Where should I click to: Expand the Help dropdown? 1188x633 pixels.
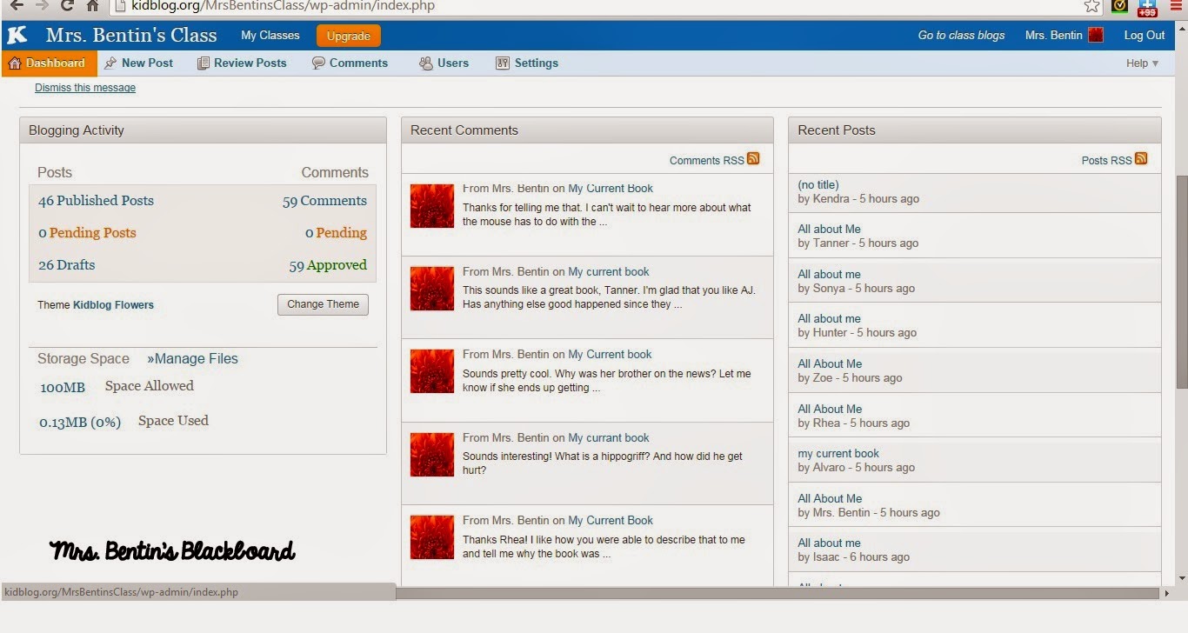click(1143, 63)
